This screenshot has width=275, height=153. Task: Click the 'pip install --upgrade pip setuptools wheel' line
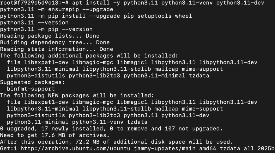pos(96,16)
